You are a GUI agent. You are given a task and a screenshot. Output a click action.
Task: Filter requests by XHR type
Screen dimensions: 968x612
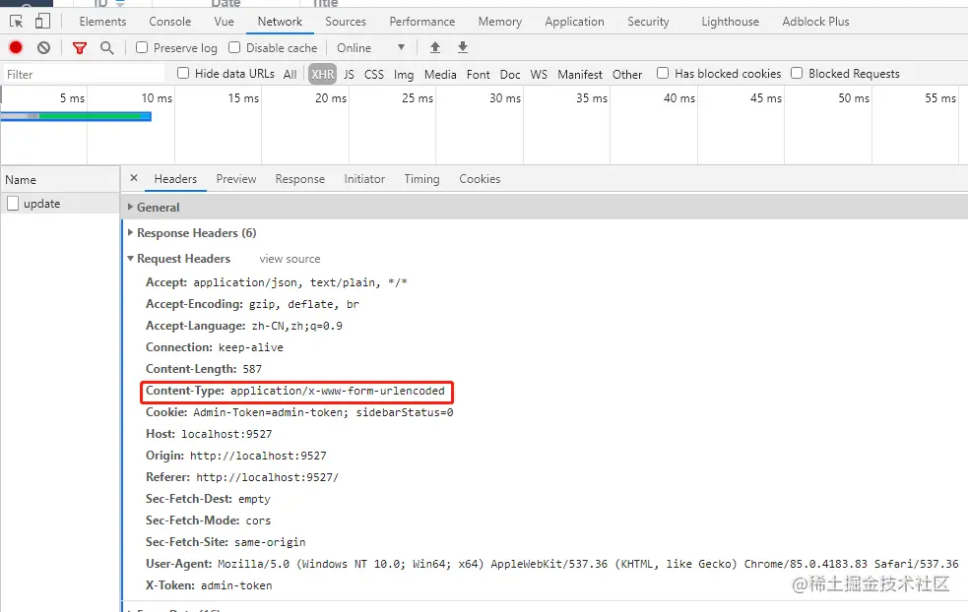point(323,74)
